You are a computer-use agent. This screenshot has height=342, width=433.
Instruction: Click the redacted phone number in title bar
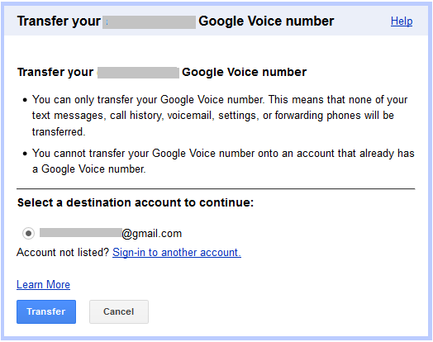pyautogui.click(x=149, y=22)
